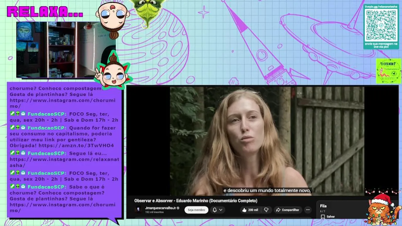Click the green Chorumim logo

(388, 71)
